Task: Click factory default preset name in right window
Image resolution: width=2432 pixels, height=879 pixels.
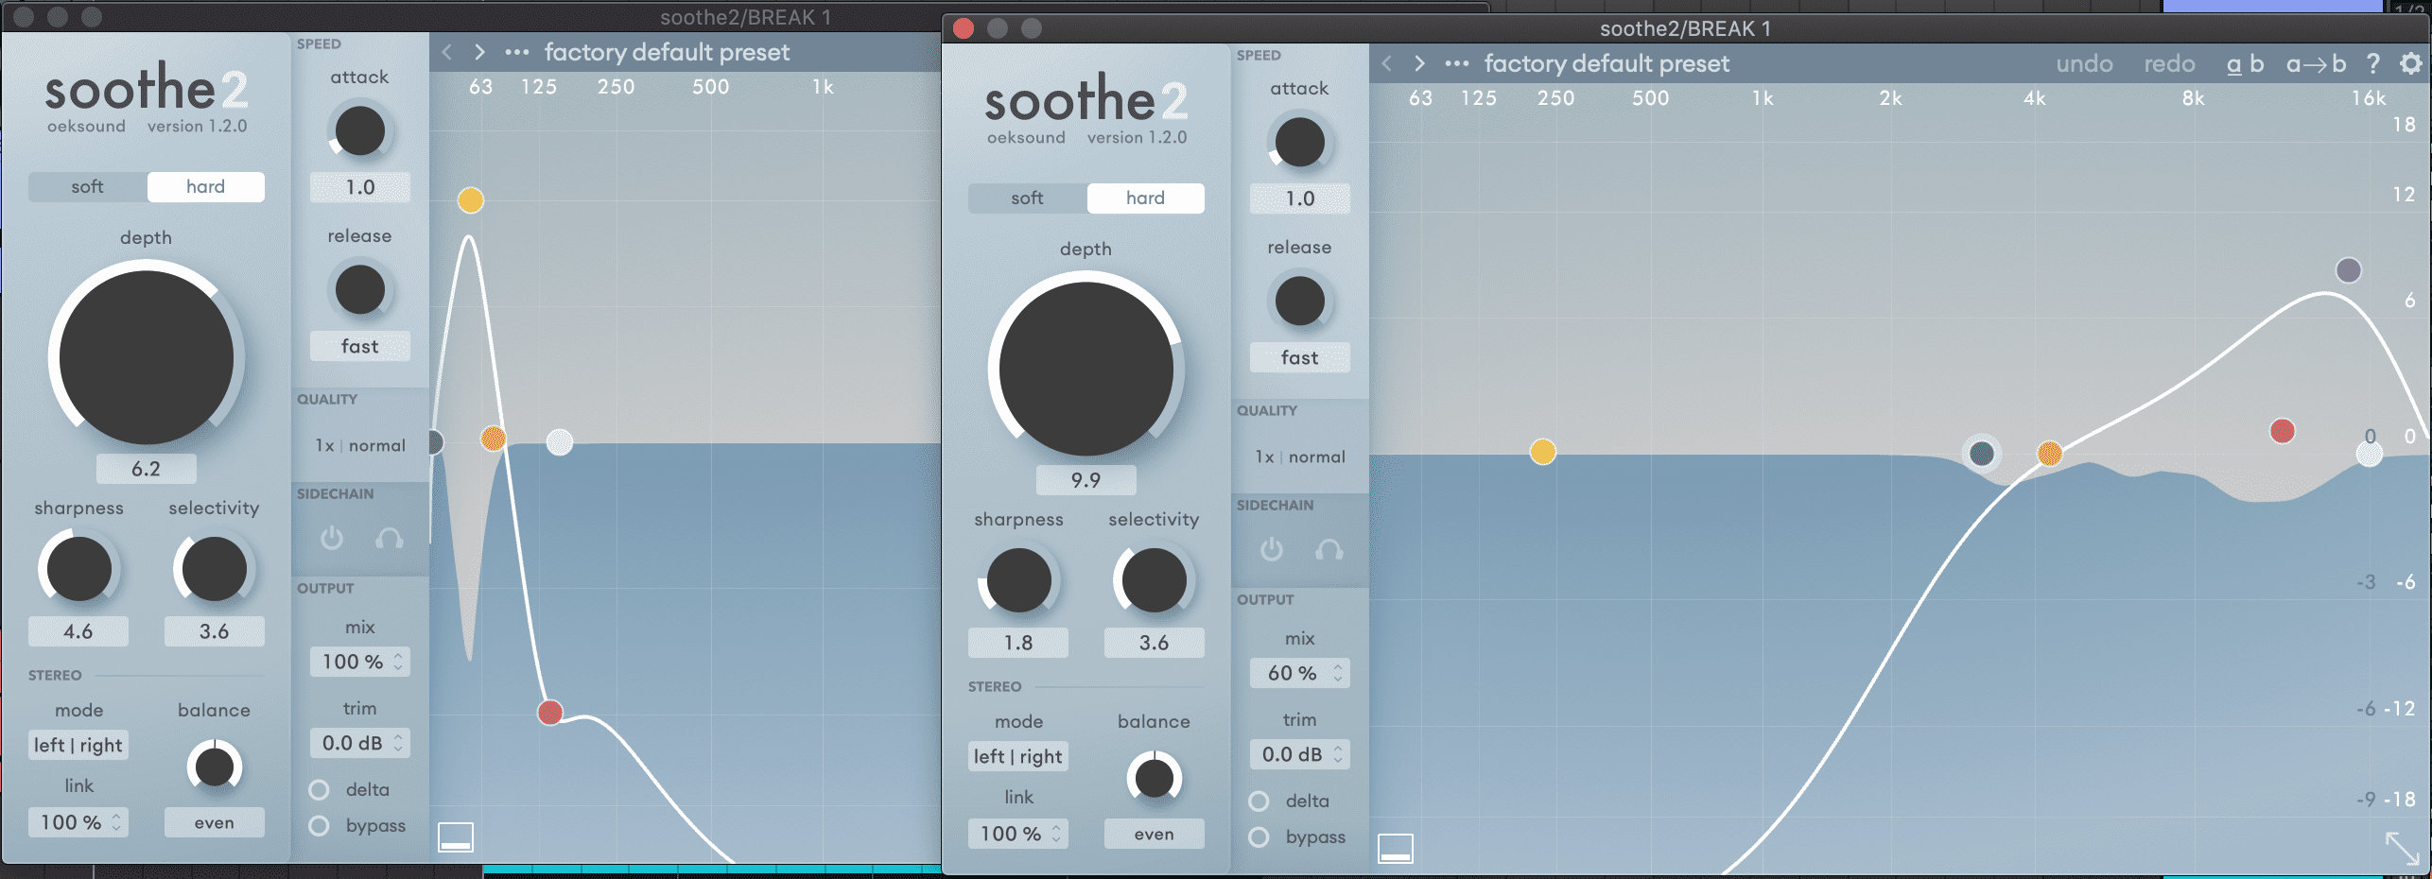Action: tap(1607, 63)
